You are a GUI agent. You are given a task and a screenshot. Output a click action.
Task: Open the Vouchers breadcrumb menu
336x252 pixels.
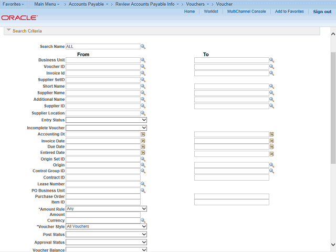[x=197, y=4]
